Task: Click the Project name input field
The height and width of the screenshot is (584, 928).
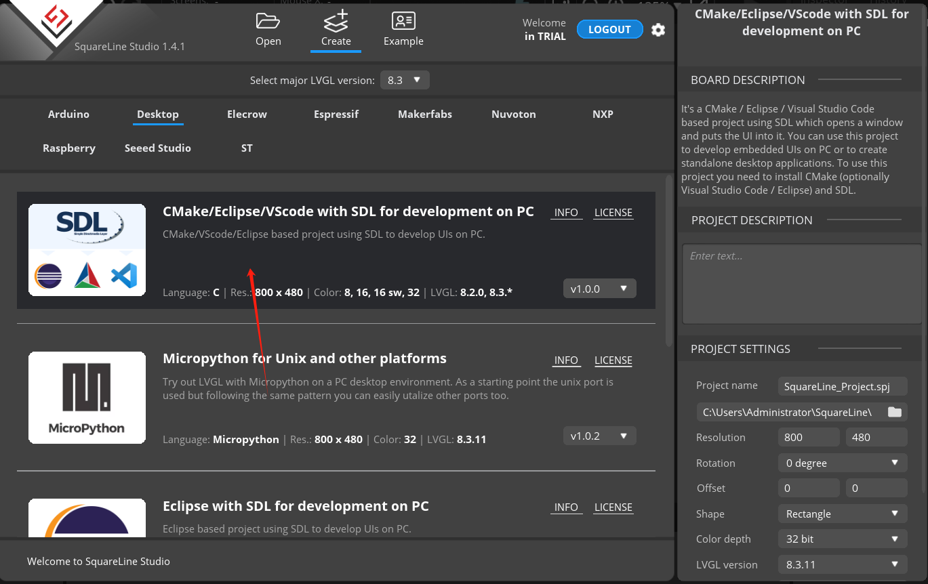Action: click(843, 386)
